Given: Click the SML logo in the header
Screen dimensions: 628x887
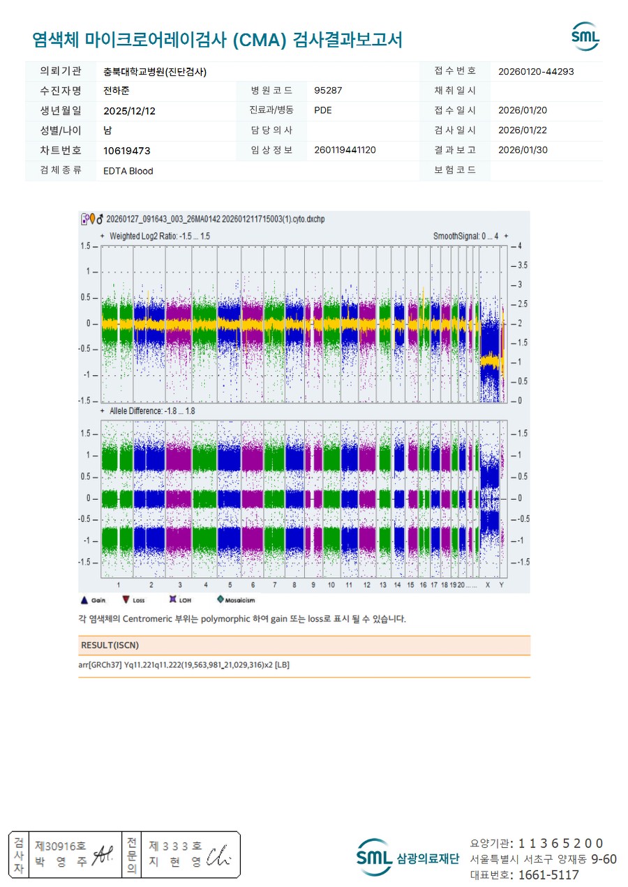Looking at the screenshot, I should point(585,37).
